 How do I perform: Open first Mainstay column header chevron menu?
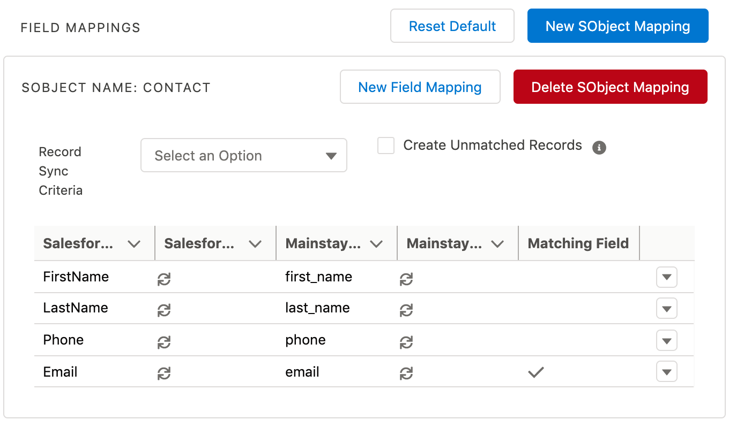[x=376, y=244]
